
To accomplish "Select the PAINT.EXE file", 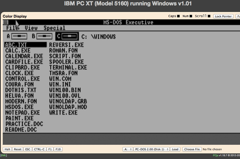I will 19,118.
